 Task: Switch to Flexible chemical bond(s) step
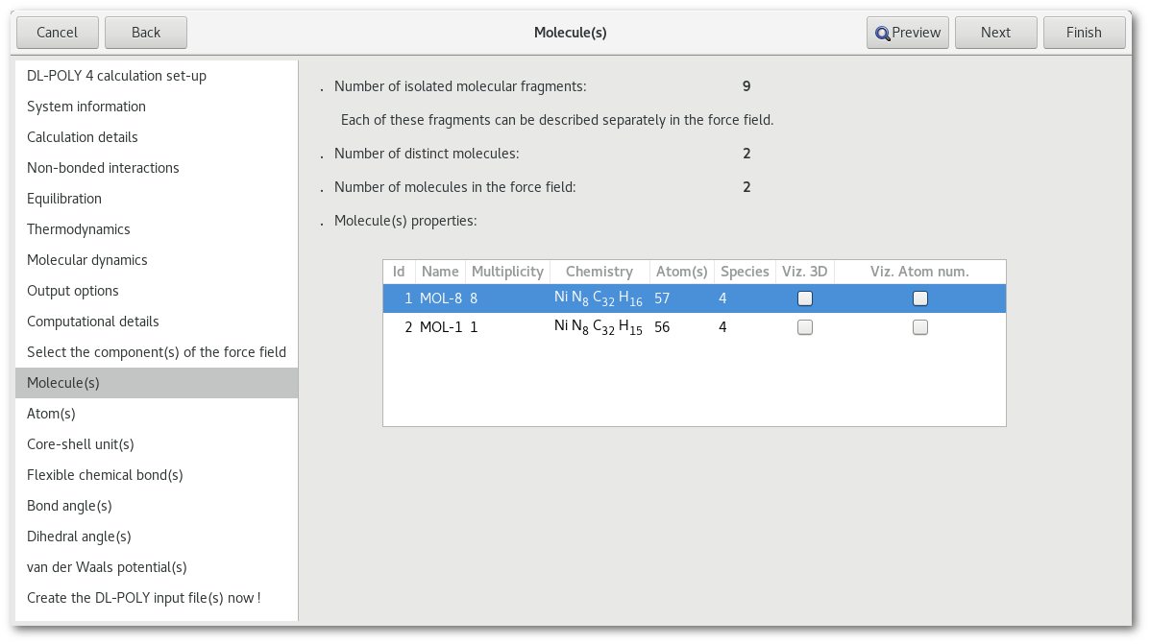click(105, 475)
